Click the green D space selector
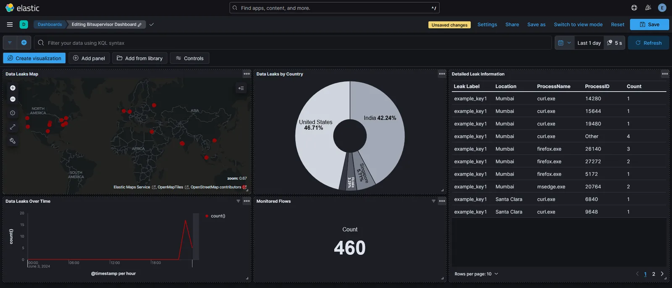672x288 pixels. [x=24, y=24]
